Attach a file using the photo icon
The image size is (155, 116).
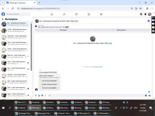[x=39, y=96]
